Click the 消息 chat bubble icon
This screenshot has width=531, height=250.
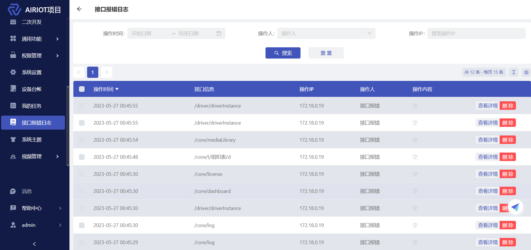(13, 191)
